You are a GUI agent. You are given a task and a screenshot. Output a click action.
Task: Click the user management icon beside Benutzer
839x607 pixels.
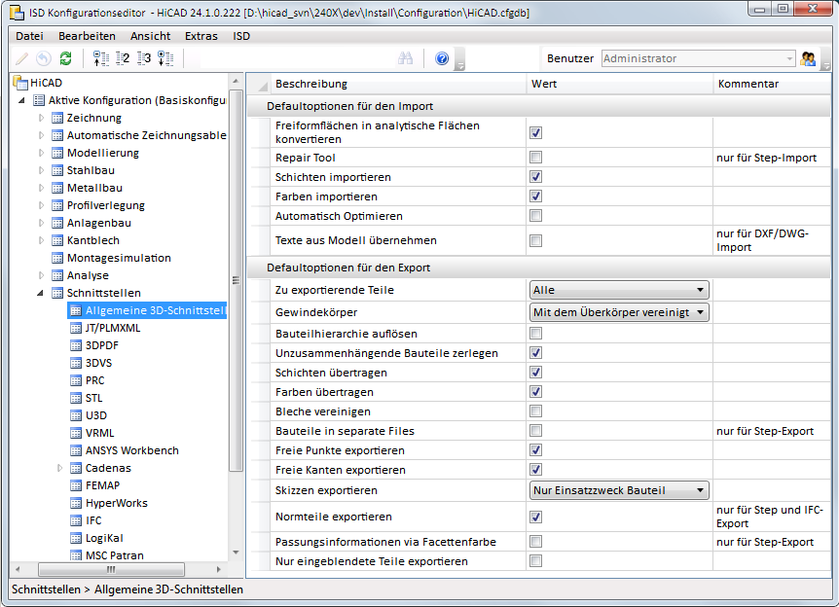pyautogui.click(x=808, y=58)
